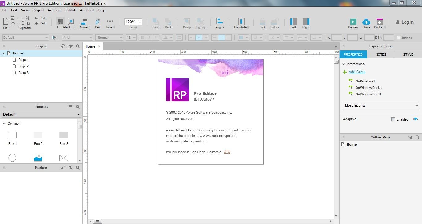Open the More tools dropdown
422x224 pixels.
(x=110, y=23)
